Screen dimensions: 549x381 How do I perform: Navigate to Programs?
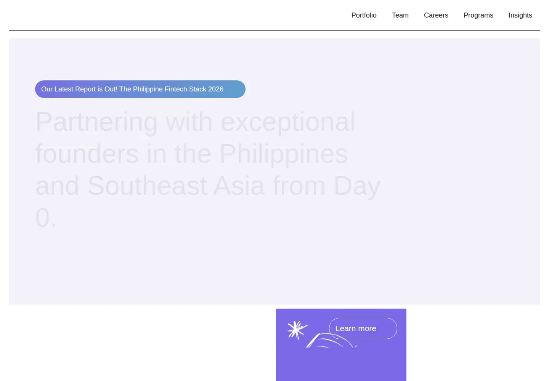point(478,15)
